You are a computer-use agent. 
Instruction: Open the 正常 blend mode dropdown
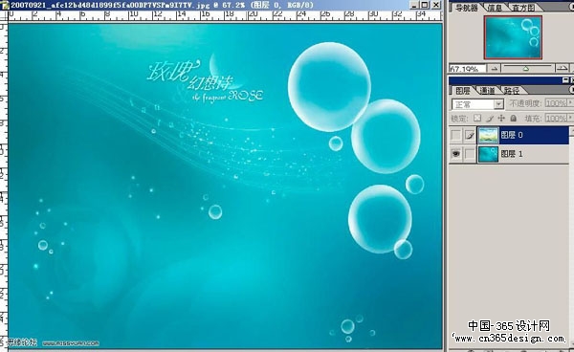click(x=478, y=104)
